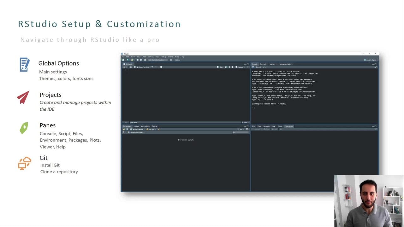The width and height of the screenshot is (404, 227).
Task: Open the List view dropdown in Environment pane
Action: [241, 129]
